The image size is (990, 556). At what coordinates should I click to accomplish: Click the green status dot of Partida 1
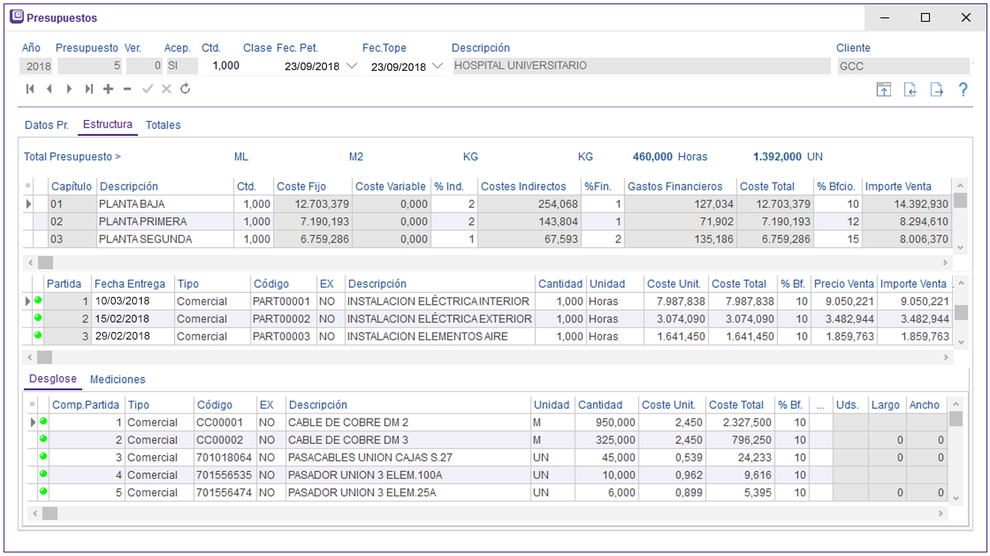37,301
